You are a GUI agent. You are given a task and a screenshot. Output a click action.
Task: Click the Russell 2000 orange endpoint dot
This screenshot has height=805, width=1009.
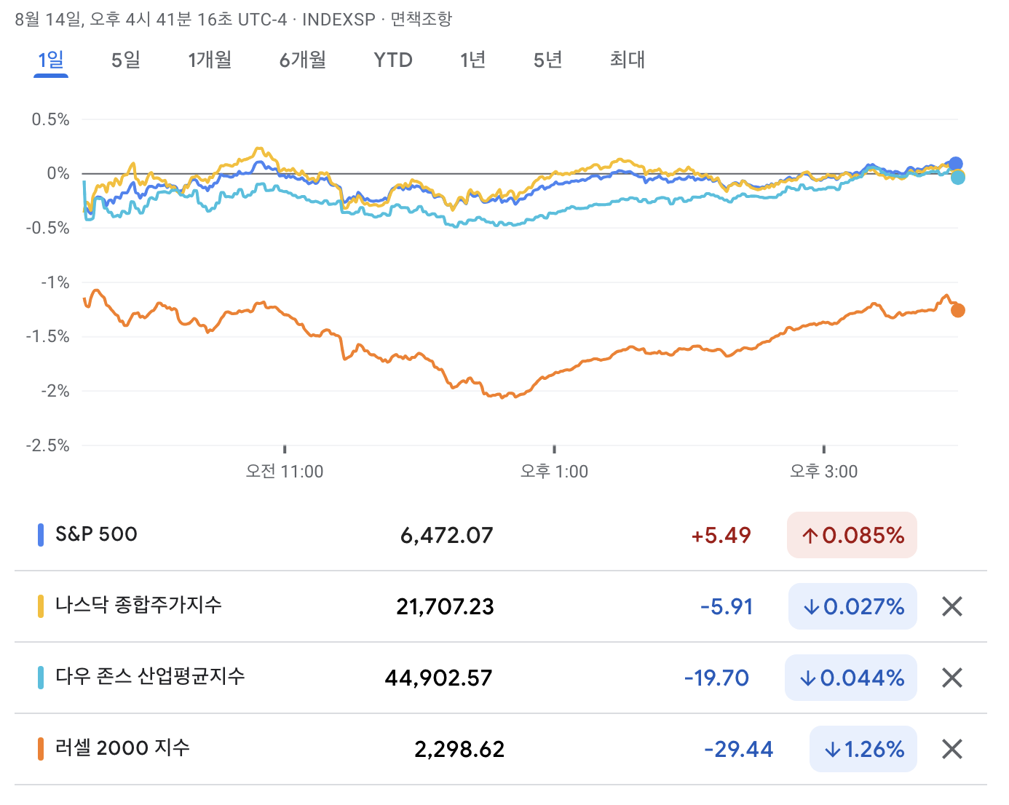tap(958, 311)
